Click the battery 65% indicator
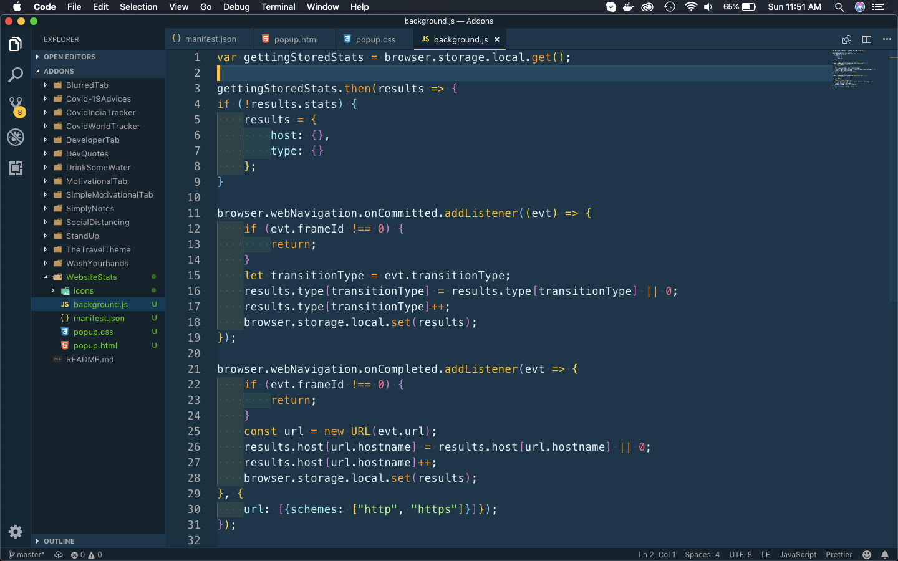Screen dimensions: 898x561 pyautogui.click(x=740, y=7)
